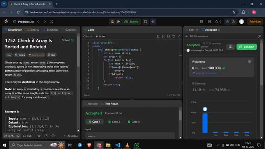Share the problem link icon

(46, 136)
